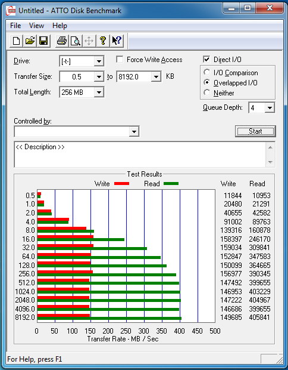
Task: Click the green Read legend swatch
Action: click(171, 184)
